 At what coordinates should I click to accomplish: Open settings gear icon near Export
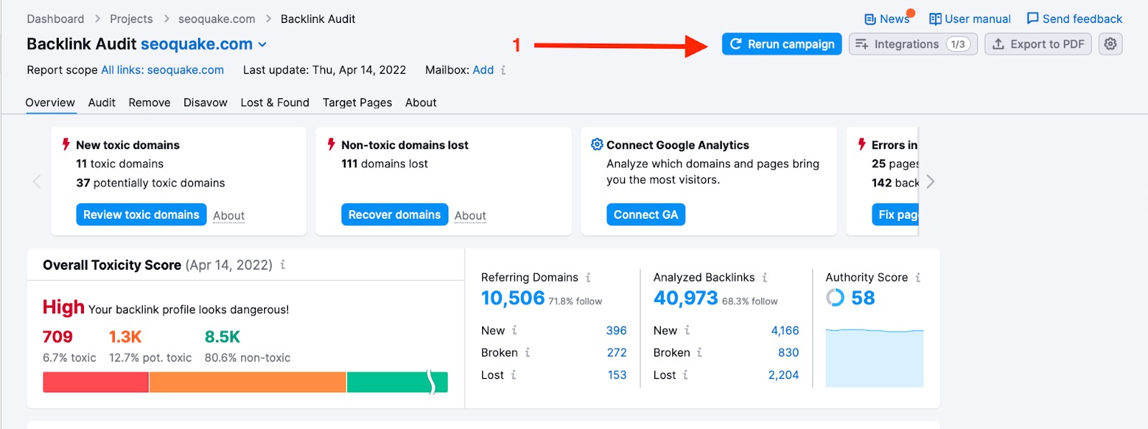click(1110, 44)
